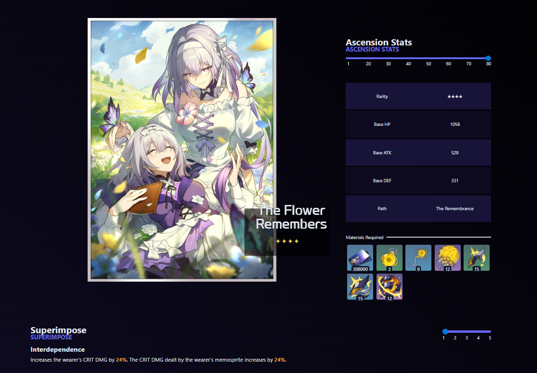Click the Ascension Stats heading
Viewport: 537px width, 373px height.
click(x=378, y=43)
